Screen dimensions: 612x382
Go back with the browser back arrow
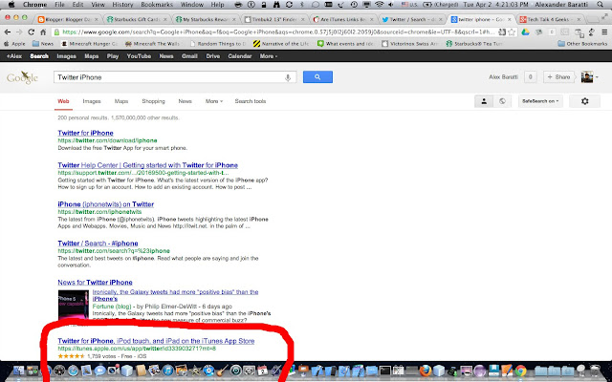pyautogui.click(x=8, y=32)
